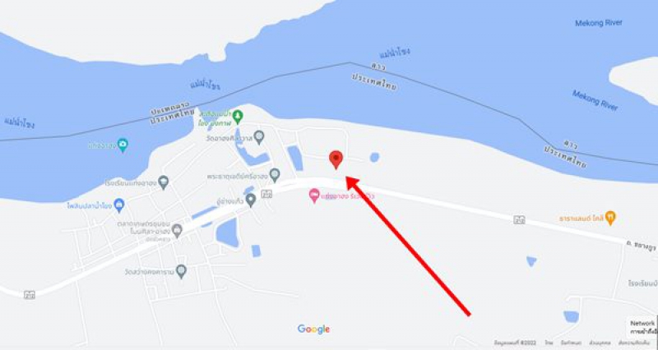Open the southern gray temple pin วัดสว่าง
The width and height of the screenshot is (658, 350).
point(181,271)
